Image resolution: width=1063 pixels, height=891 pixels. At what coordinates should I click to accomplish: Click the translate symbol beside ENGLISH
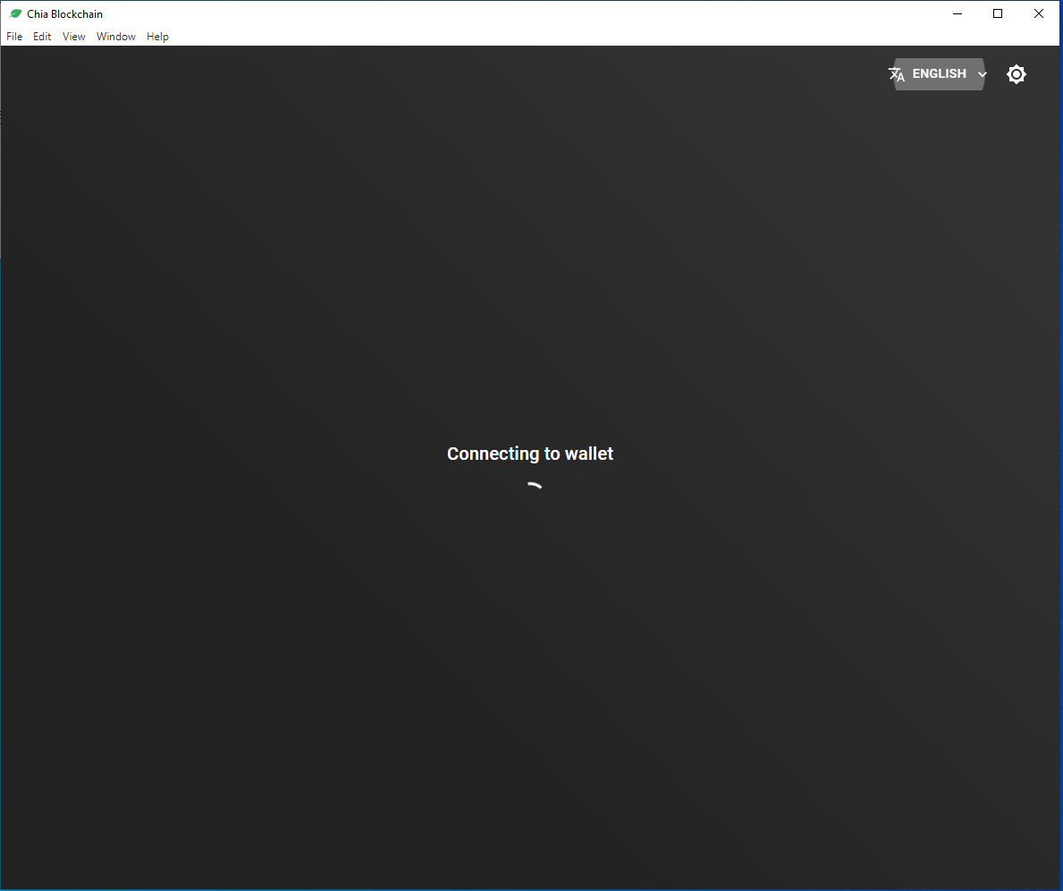(897, 74)
